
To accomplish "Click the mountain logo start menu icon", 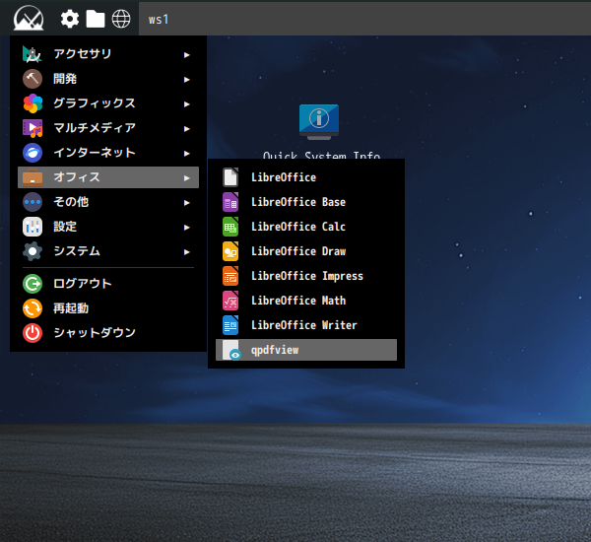I will pos(29,19).
